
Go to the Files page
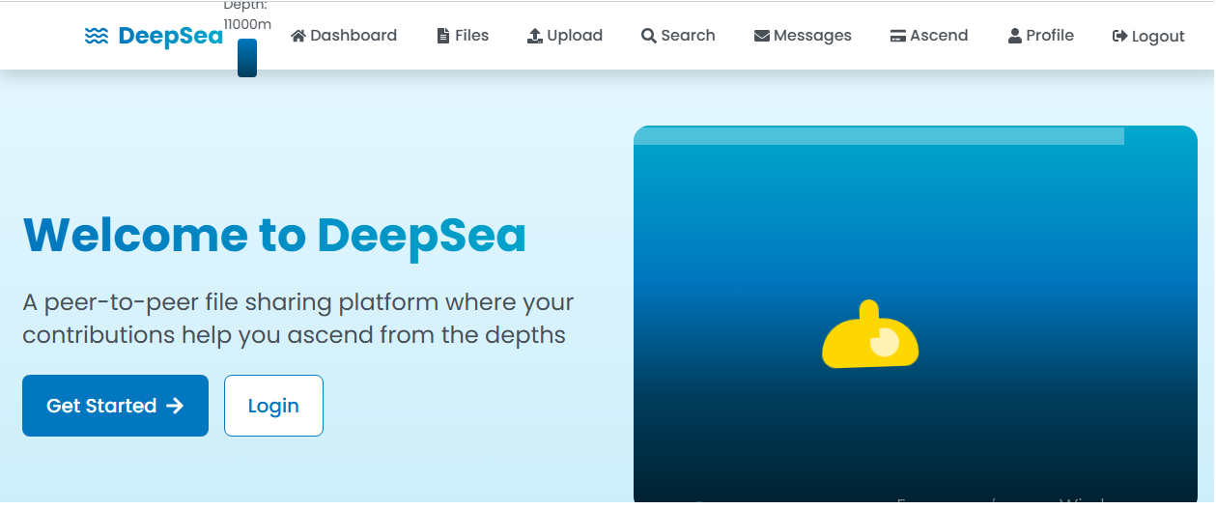click(464, 36)
